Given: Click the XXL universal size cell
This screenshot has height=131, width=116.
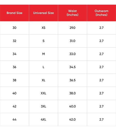Looking at the screenshot, I should point(44,93).
